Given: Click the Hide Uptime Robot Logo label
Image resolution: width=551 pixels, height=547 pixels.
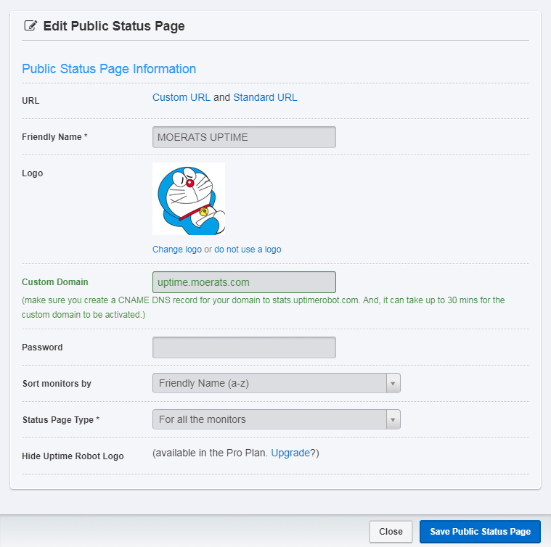Looking at the screenshot, I should 73,456.
